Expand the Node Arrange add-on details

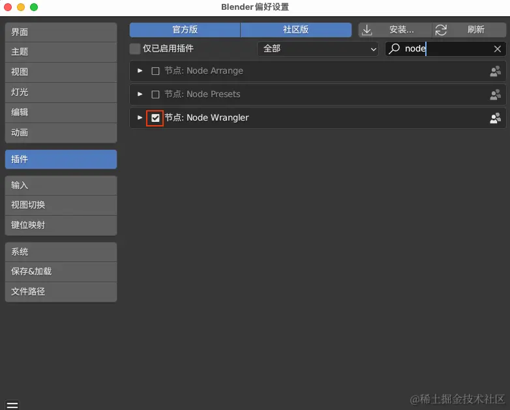[x=140, y=70]
